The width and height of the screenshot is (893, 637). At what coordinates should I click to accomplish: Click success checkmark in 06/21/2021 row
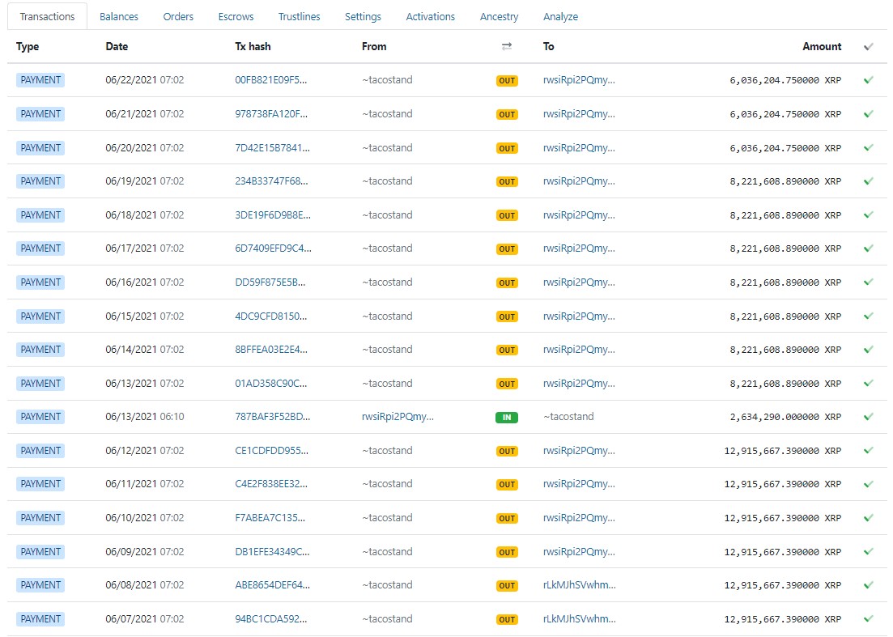(x=868, y=114)
